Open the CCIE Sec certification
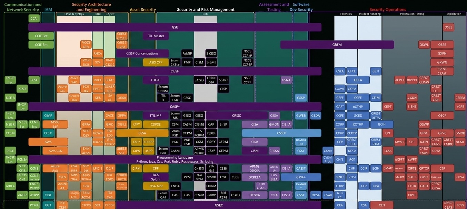 click(41, 36)
